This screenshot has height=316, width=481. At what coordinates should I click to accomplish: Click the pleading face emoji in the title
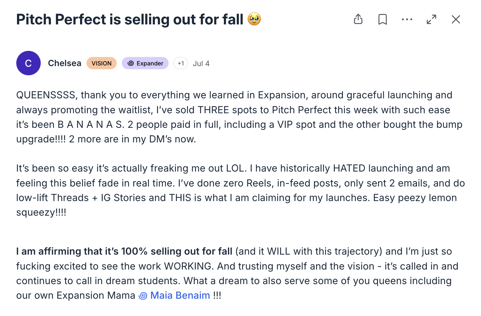[x=254, y=19]
